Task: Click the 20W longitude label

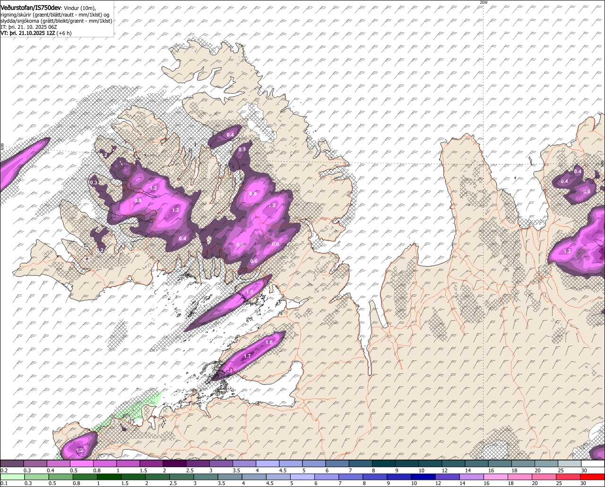Action: [x=483, y=2]
